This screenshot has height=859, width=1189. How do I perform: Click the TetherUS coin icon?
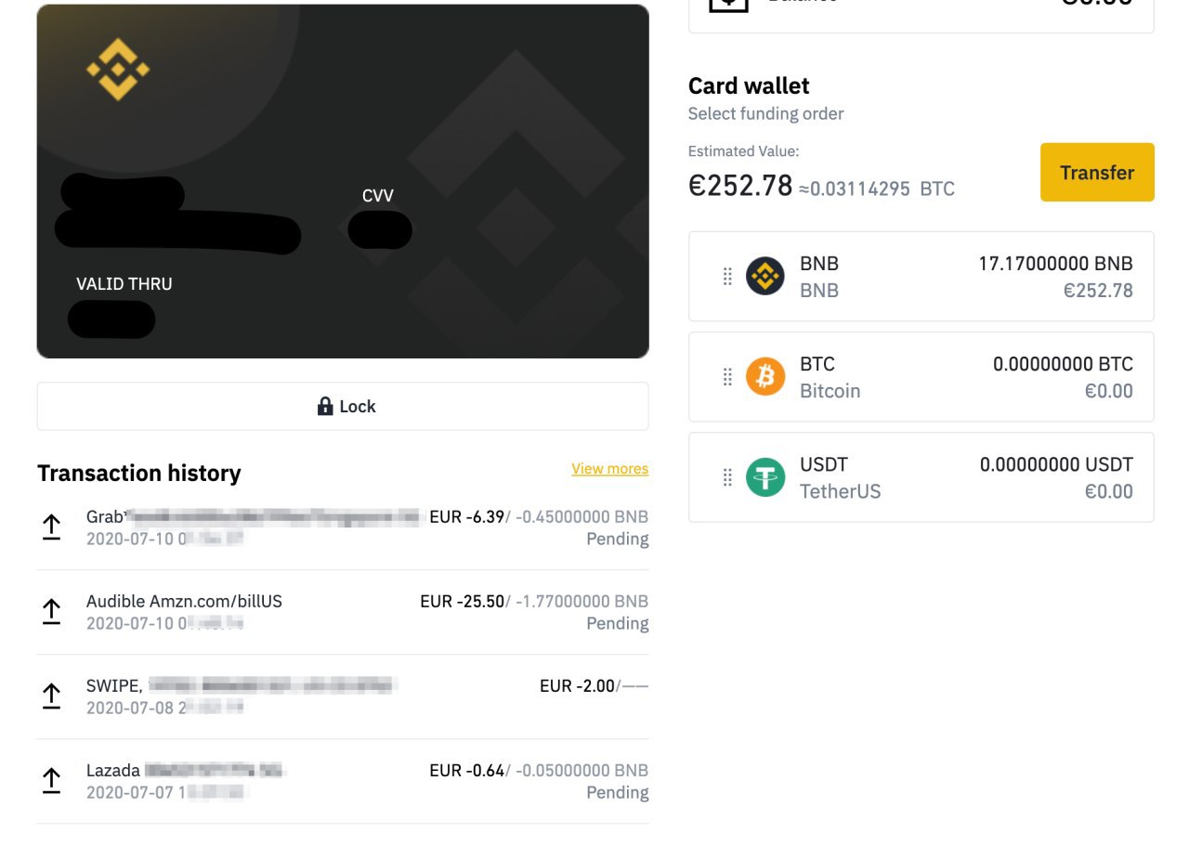[x=765, y=477]
